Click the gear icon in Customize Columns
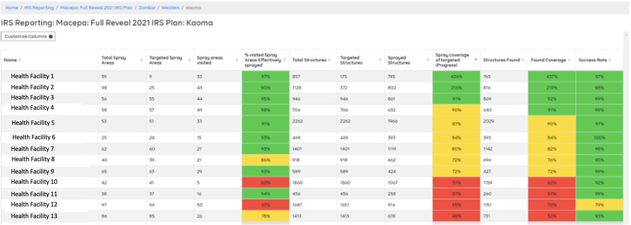Screen dimensions: 631x225 click(51, 36)
